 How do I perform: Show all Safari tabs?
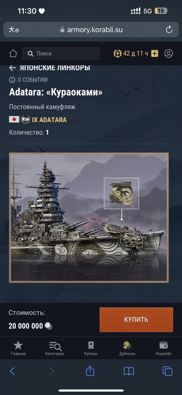coord(167,371)
